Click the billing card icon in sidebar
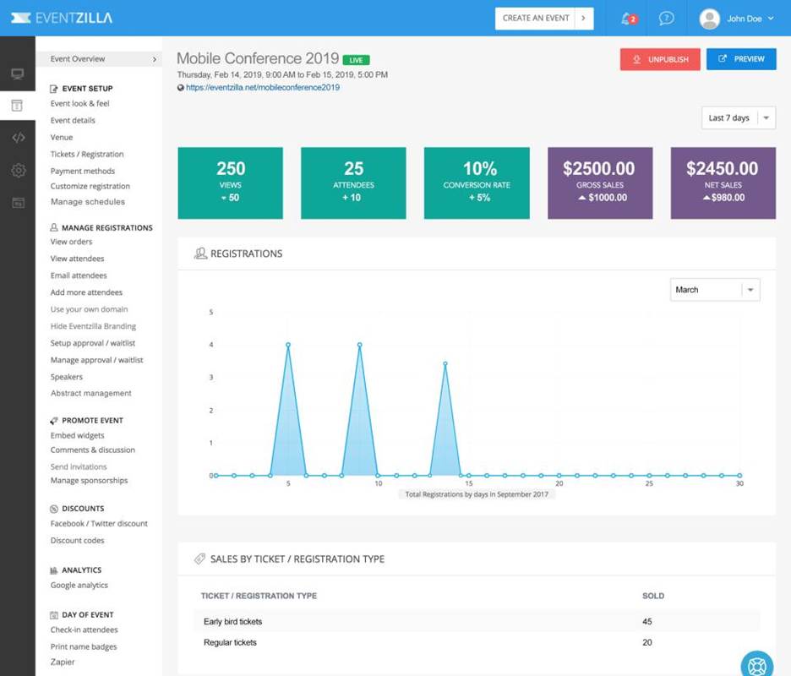 (x=18, y=203)
